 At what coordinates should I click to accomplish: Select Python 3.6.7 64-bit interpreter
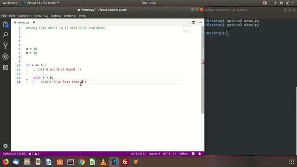pyautogui.click(x=14, y=154)
